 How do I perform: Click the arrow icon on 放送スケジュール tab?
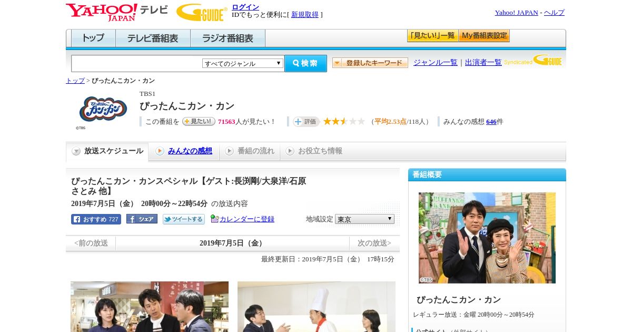pos(76,151)
